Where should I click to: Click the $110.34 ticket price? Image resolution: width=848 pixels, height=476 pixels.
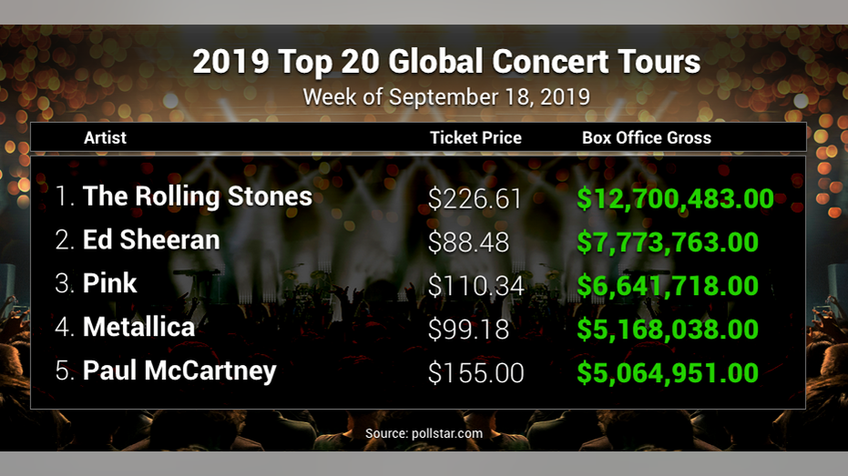tap(475, 286)
